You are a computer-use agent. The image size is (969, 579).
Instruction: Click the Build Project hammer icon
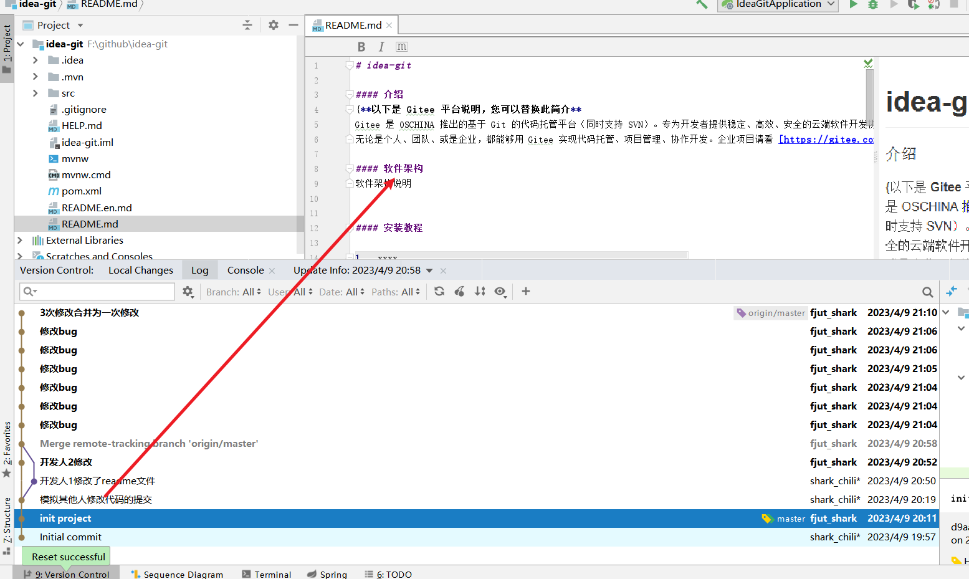(702, 4)
